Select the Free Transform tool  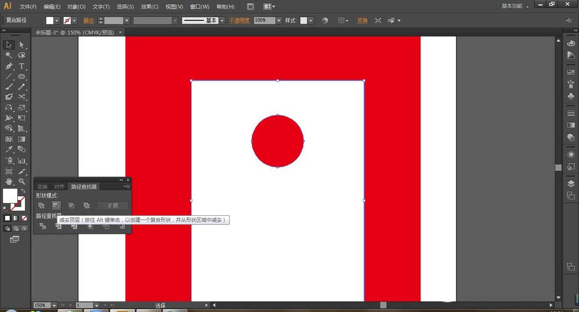22,118
